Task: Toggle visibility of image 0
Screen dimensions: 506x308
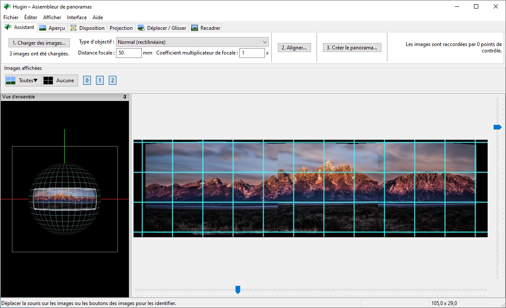Action: pyautogui.click(x=87, y=81)
